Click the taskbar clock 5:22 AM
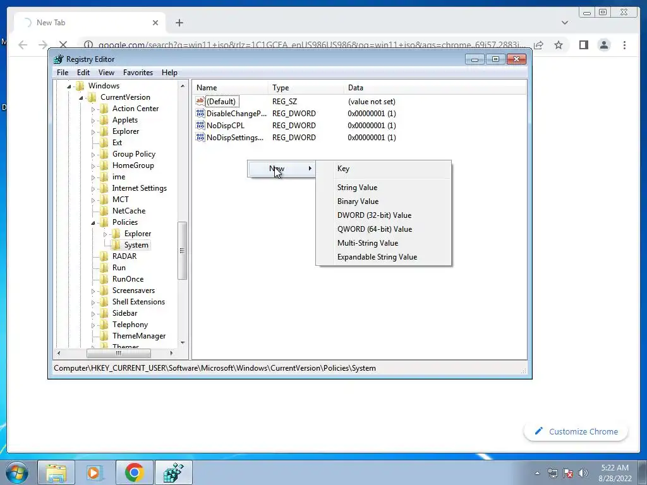 coord(614,468)
